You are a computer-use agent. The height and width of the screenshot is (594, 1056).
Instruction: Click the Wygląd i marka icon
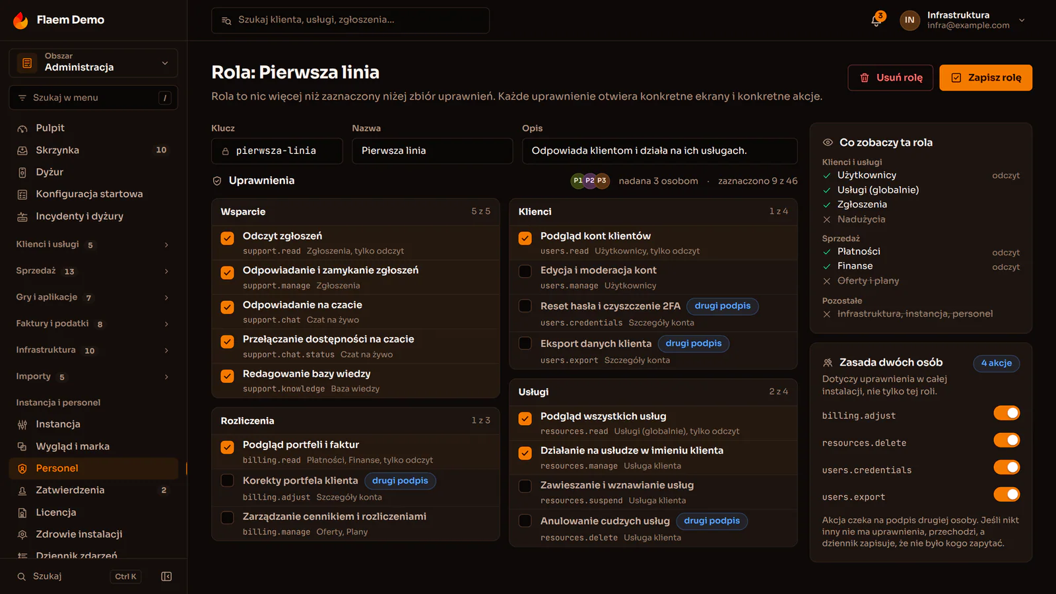click(x=22, y=447)
